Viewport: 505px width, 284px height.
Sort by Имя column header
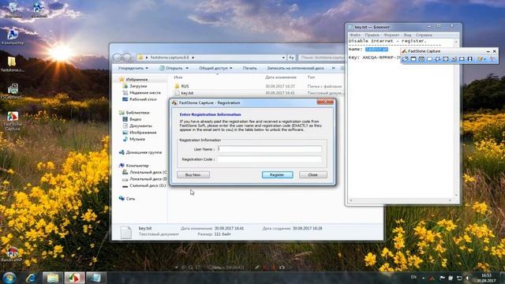tap(178, 77)
